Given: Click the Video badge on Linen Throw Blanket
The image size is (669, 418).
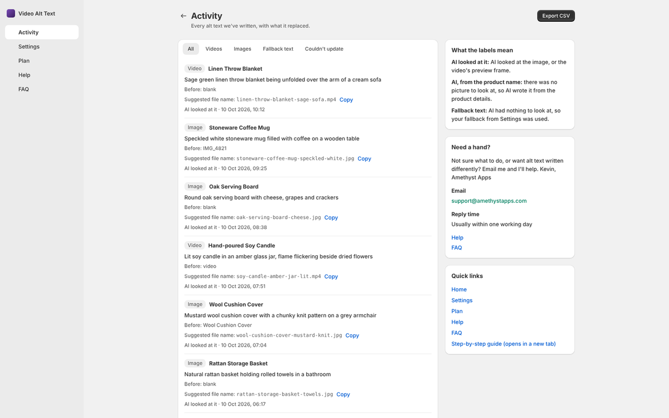Looking at the screenshot, I should click(195, 69).
